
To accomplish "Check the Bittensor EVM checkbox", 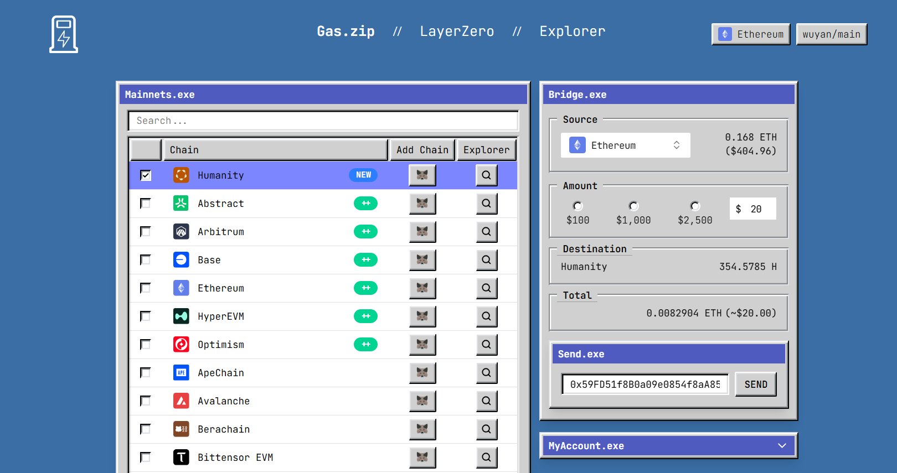I will click(146, 458).
